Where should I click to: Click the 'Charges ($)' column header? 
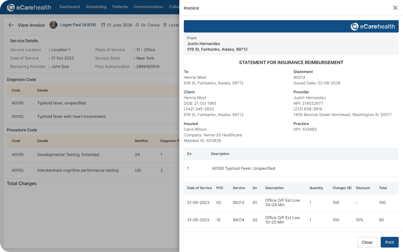pyautogui.click(x=342, y=188)
